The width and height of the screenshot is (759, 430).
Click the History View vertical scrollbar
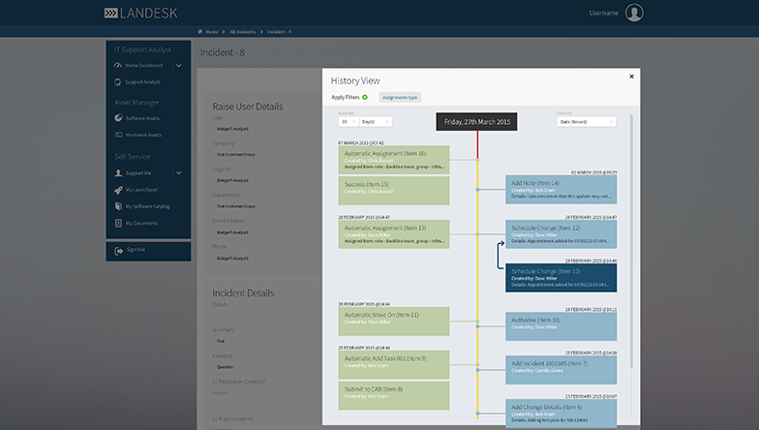point(631,242)
